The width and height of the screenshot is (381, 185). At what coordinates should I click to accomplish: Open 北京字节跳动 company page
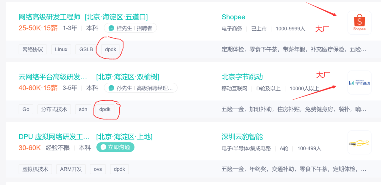pos(242,77)
